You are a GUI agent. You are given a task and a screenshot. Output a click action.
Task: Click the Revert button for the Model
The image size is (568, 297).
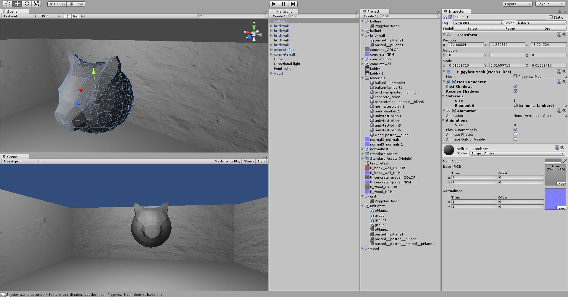(x=510, y=28)
